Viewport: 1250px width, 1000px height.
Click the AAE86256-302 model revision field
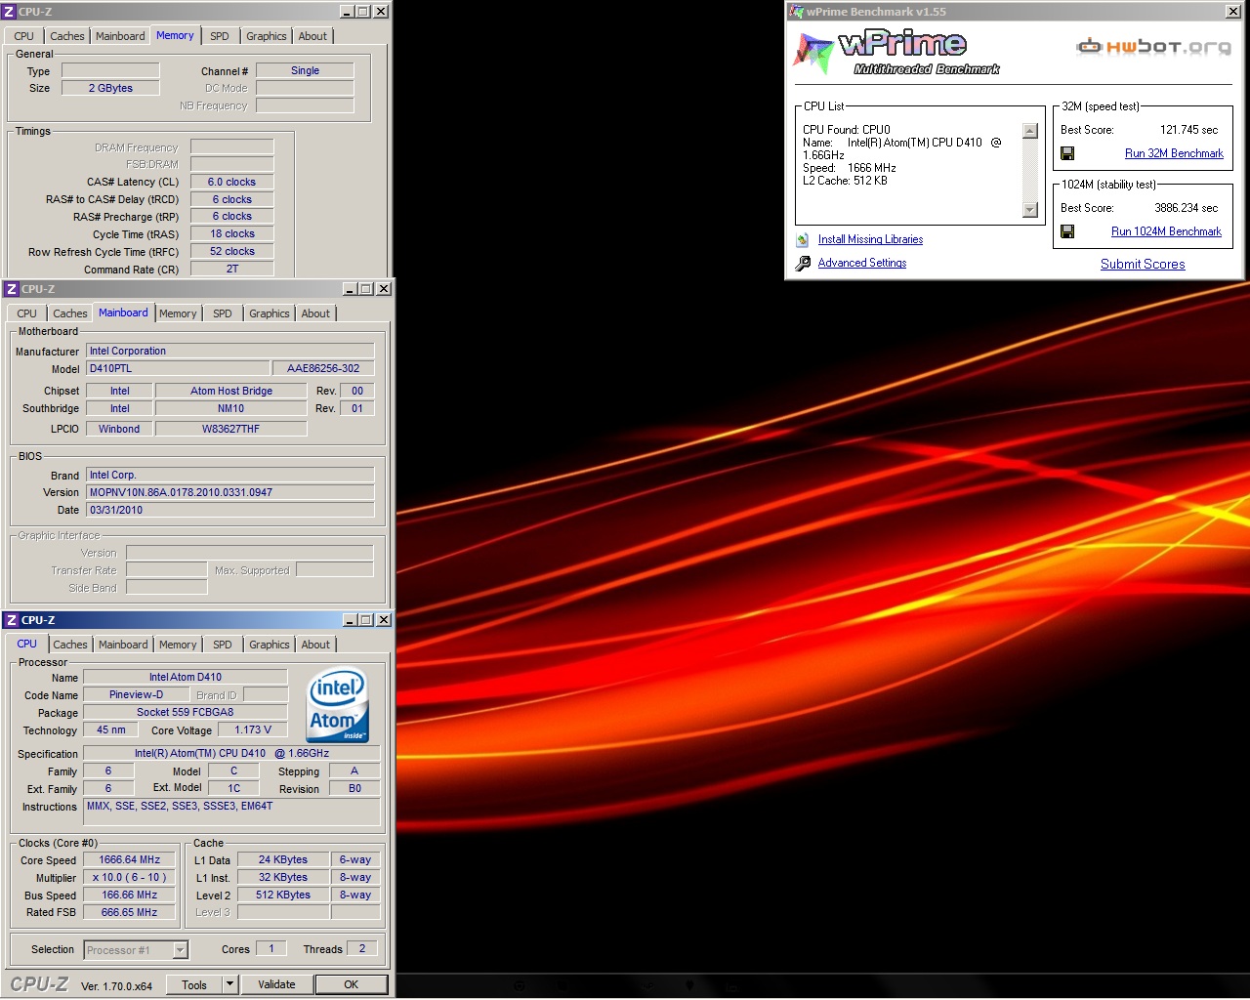323,368
